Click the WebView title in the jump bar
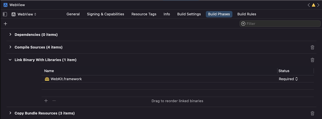The width and height of the screenshot is (322, 119). (17, 5)
